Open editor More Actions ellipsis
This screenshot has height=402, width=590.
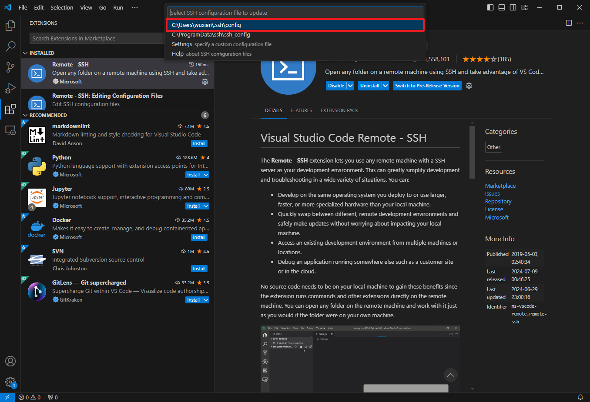tap(580, 23)
